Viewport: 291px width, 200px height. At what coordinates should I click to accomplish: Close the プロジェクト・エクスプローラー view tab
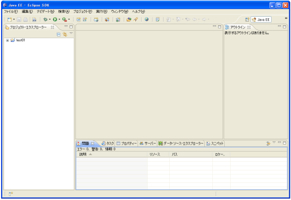52,27
